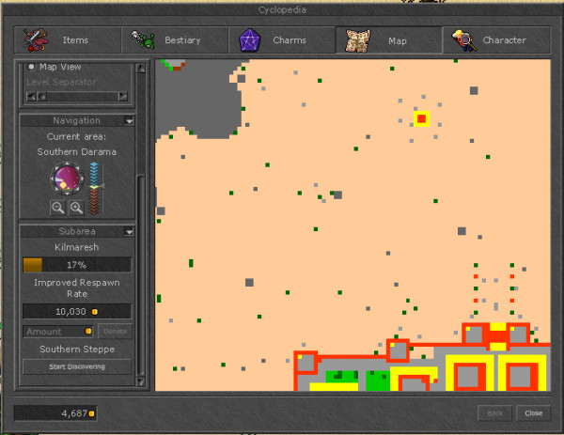Click the Southern Darama area name
This screenshot has width=564, height=435.
[x=77, y=151]
